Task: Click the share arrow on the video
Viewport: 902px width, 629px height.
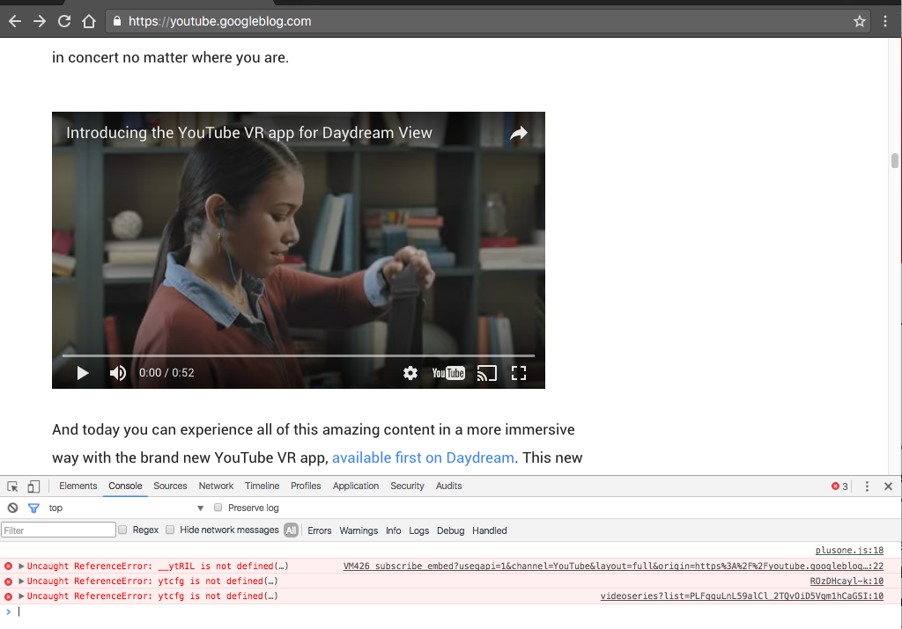Action: pos(519,133)
